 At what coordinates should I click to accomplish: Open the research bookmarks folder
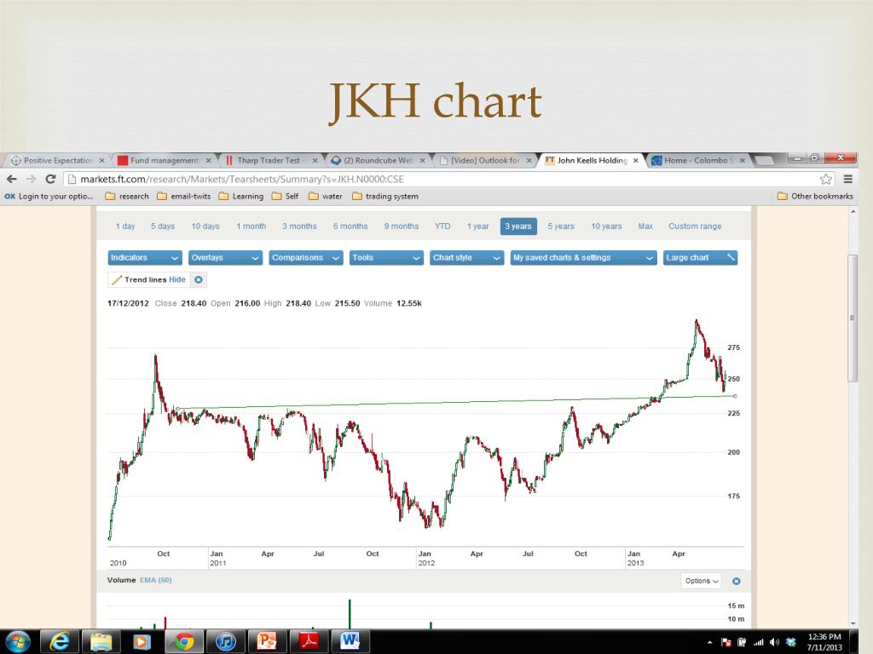(x=127, y=197)
